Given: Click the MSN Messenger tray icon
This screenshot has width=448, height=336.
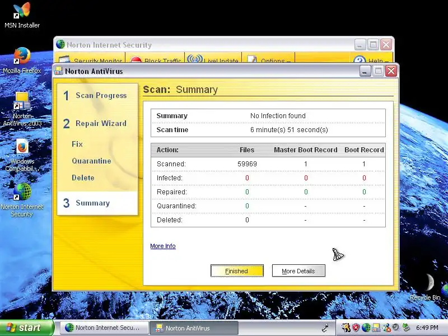Looking at the screenshot, I should (386, 328).
